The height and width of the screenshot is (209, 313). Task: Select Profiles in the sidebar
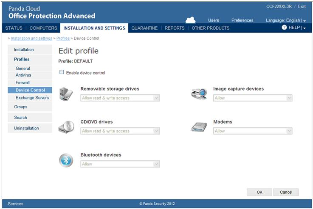point(30,59)
